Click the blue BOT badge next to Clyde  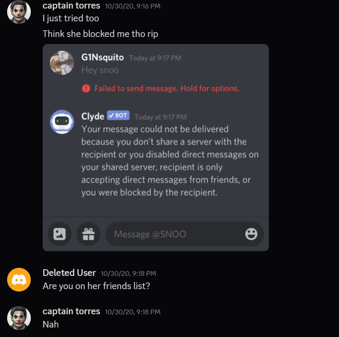pyautogui.click(x=119, y=116)
